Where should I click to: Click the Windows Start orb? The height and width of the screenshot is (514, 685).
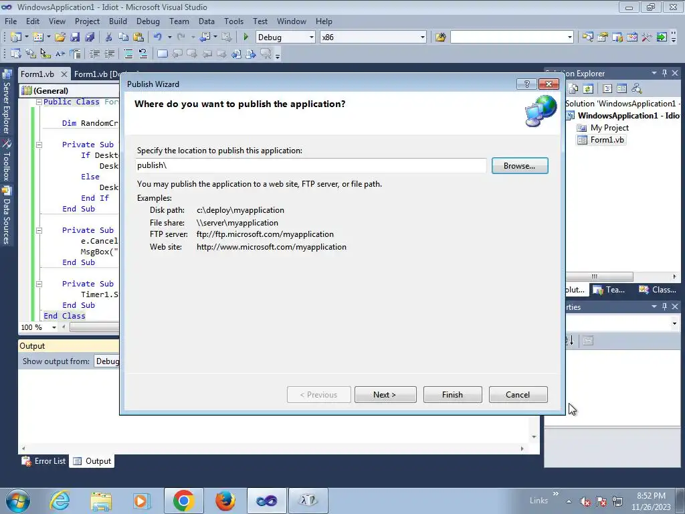[18, 501]
